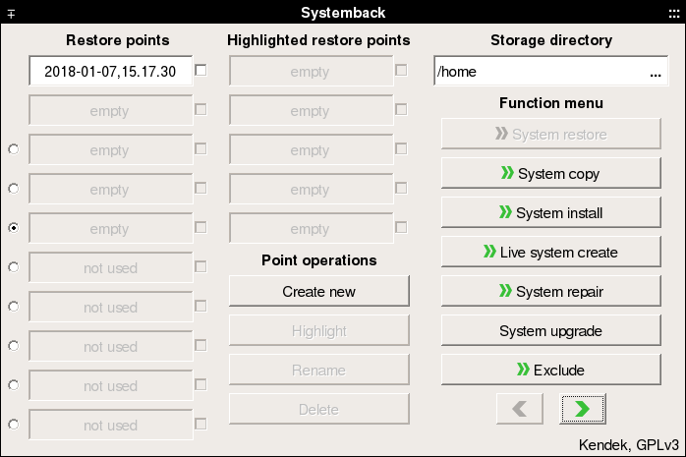Click the window menu icon in title bar left corner
The width and height of the screenshot is (686, 457).
coord(11,13)
